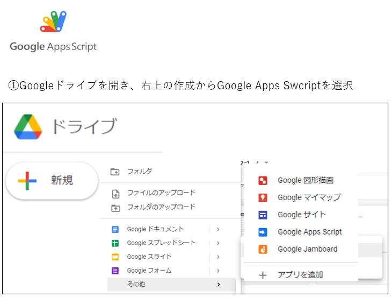The image size is (392, 298).
Task: Click the dropdown caret above the submenu
Action: coord(266,162)
